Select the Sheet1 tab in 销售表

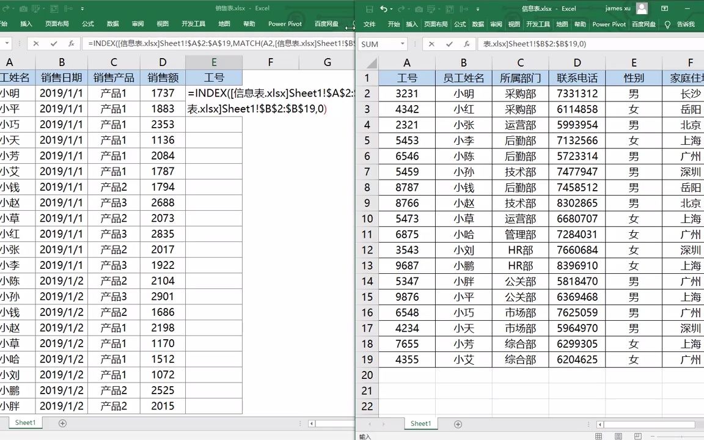click(25, 422)
